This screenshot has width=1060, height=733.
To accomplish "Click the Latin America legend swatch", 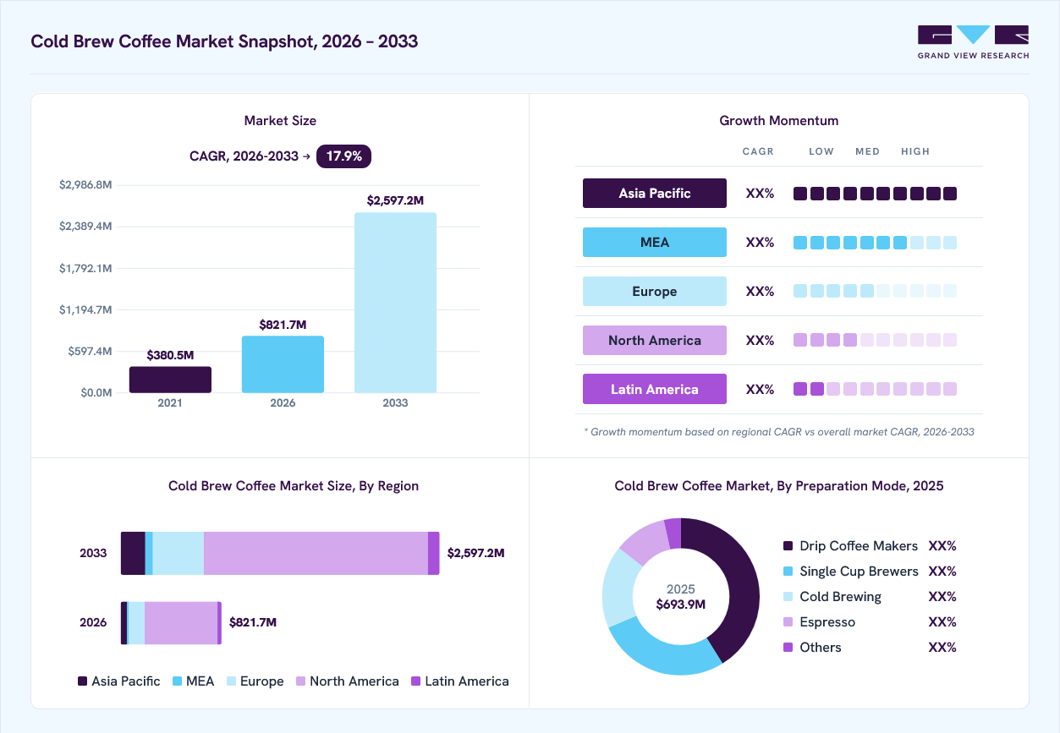I will pos(415,681).
